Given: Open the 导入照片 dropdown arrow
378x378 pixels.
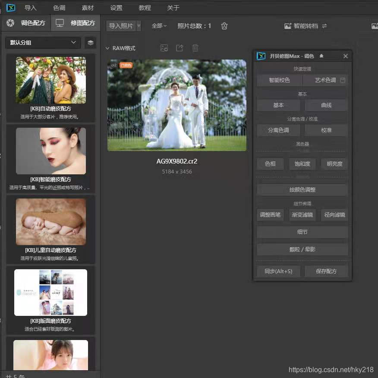Looking at the screenshot, I should click(x=139, y=26).
